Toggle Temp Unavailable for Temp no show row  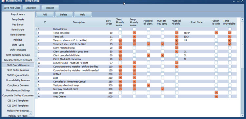(x=230, y=40)
